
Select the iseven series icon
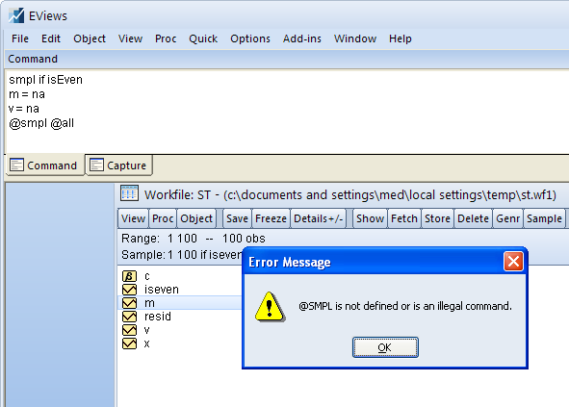[129, 290]
